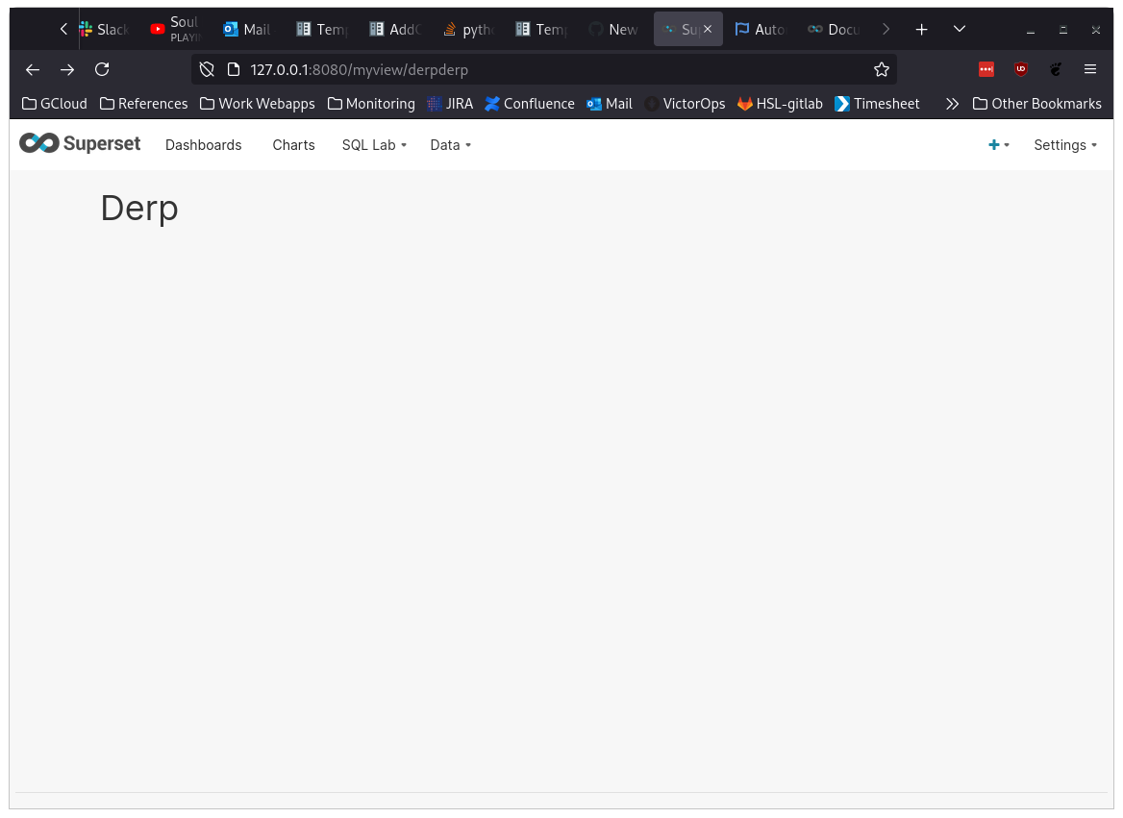Screen dimensions: 1123x818
Task: Expand the Settings dropdown
Action: [x=1065, y=145]
